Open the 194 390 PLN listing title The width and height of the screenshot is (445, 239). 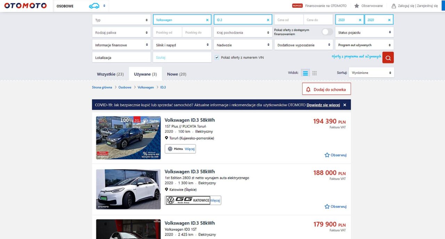[x=190, y=120]
